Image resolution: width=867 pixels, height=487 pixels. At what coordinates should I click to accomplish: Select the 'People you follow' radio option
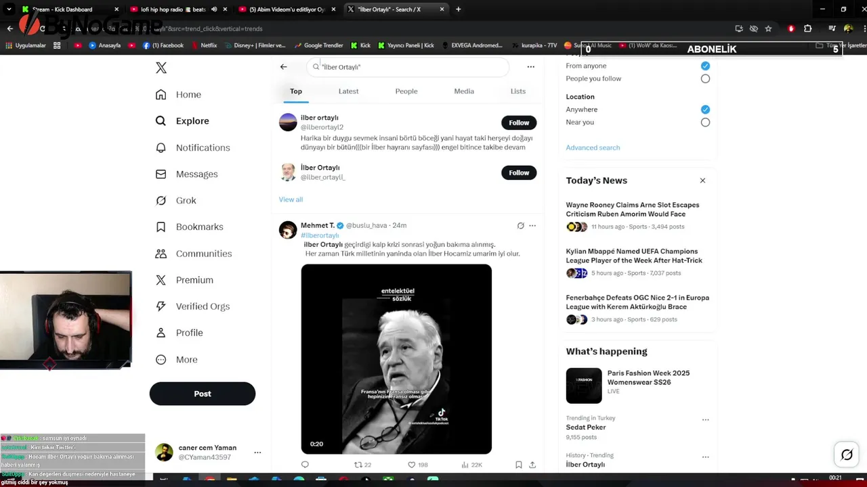(705, 78)
